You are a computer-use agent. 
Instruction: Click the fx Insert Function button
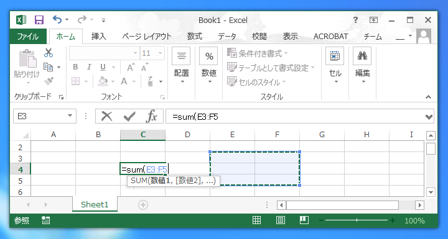click(x=151, y=116)
